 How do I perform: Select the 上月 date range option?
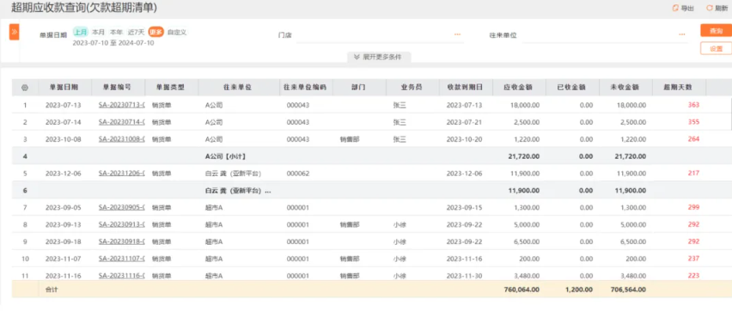click(81, 33)
